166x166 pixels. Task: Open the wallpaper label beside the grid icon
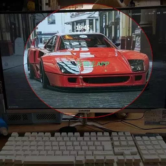[x=137, y=14]
